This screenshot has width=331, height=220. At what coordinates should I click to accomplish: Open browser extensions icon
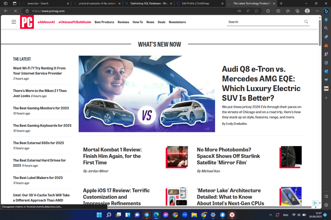[268, 11]
